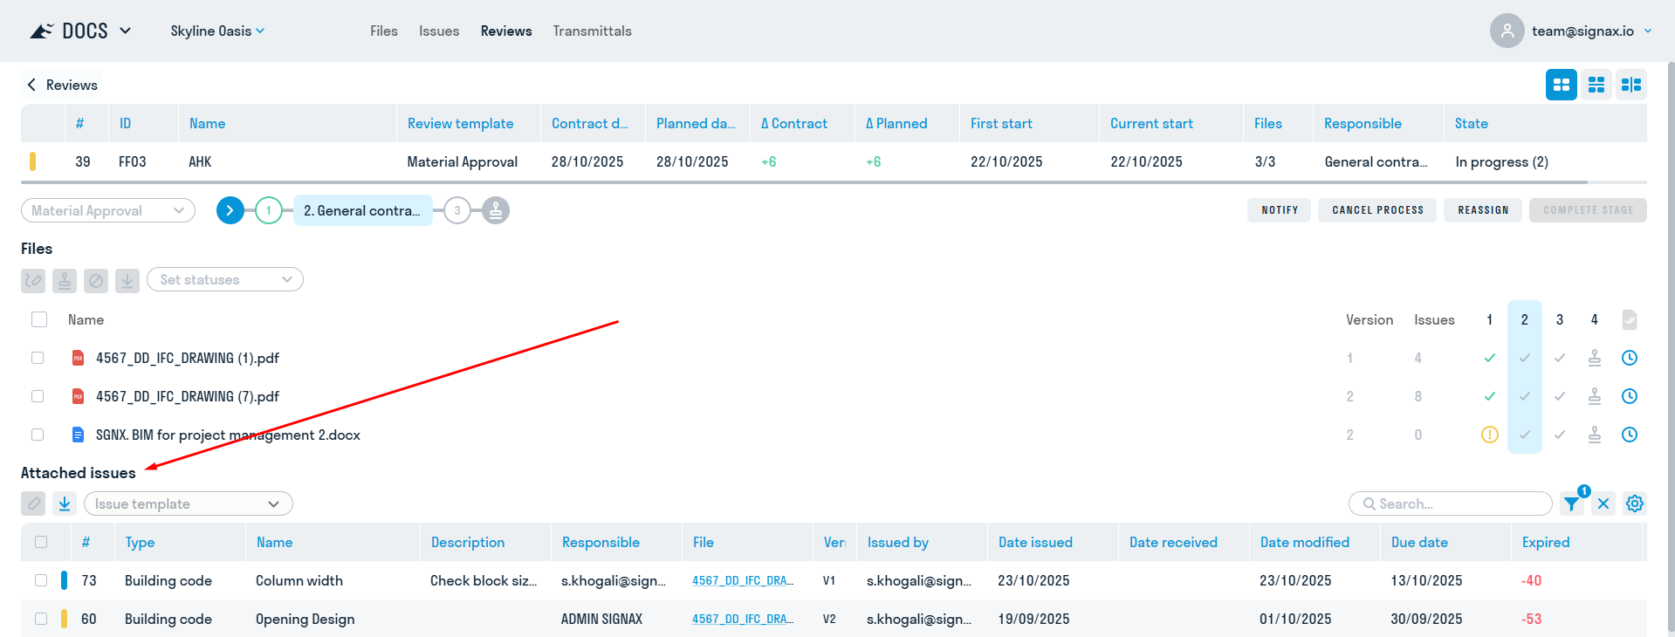
Task: Open the Skyline Oasis project dropdown
Action: click(217, 31)
